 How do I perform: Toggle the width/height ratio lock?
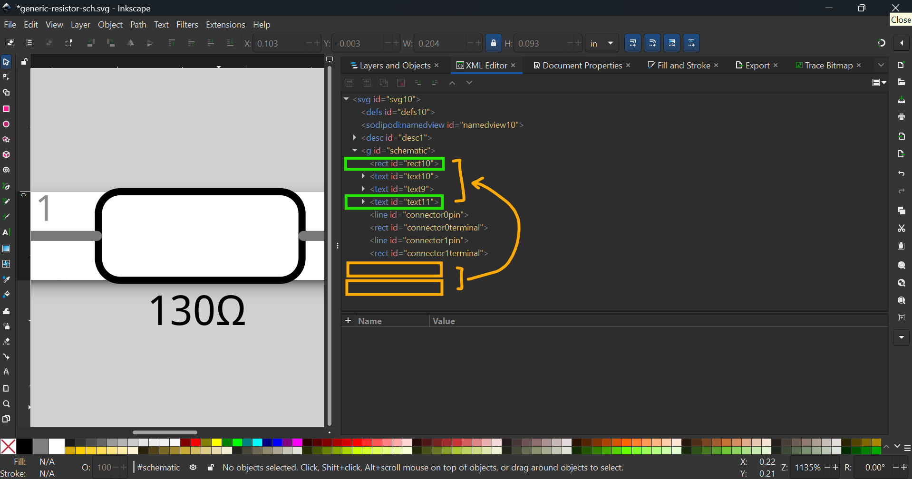pyautogui.click(x=493, y=43)
